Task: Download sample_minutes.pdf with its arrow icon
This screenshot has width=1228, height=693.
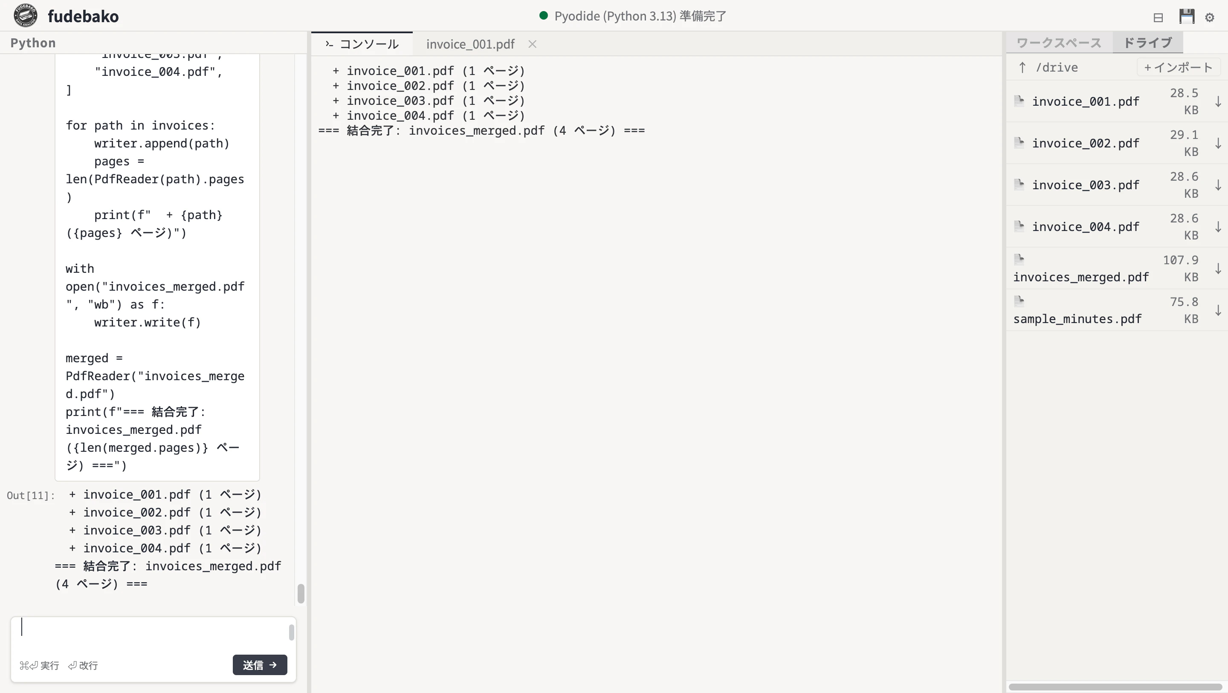Action: click(x=1218, y=310)
